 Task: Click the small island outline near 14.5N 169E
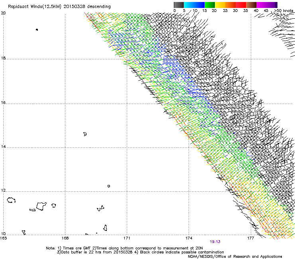click(x=85, y=134)
